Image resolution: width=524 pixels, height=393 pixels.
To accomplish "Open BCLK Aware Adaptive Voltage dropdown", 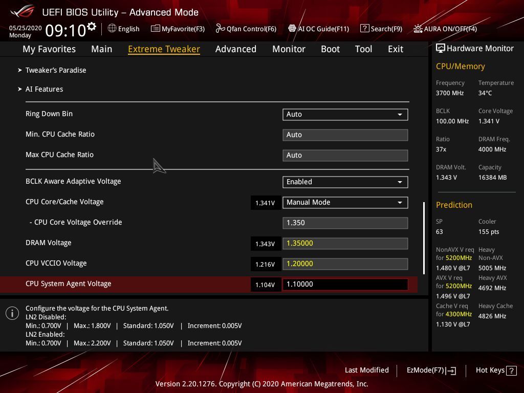I will pos(345,182).
